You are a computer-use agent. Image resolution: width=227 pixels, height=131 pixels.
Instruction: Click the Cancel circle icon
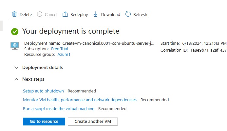click(x=40, y=14)
